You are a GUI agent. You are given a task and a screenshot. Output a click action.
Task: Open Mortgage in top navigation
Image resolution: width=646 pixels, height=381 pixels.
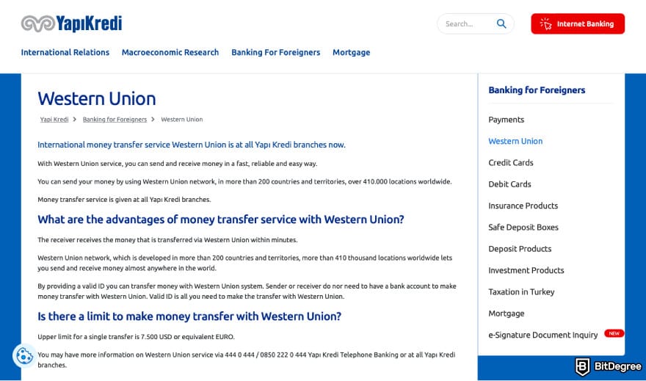click(x=352, y=52)
